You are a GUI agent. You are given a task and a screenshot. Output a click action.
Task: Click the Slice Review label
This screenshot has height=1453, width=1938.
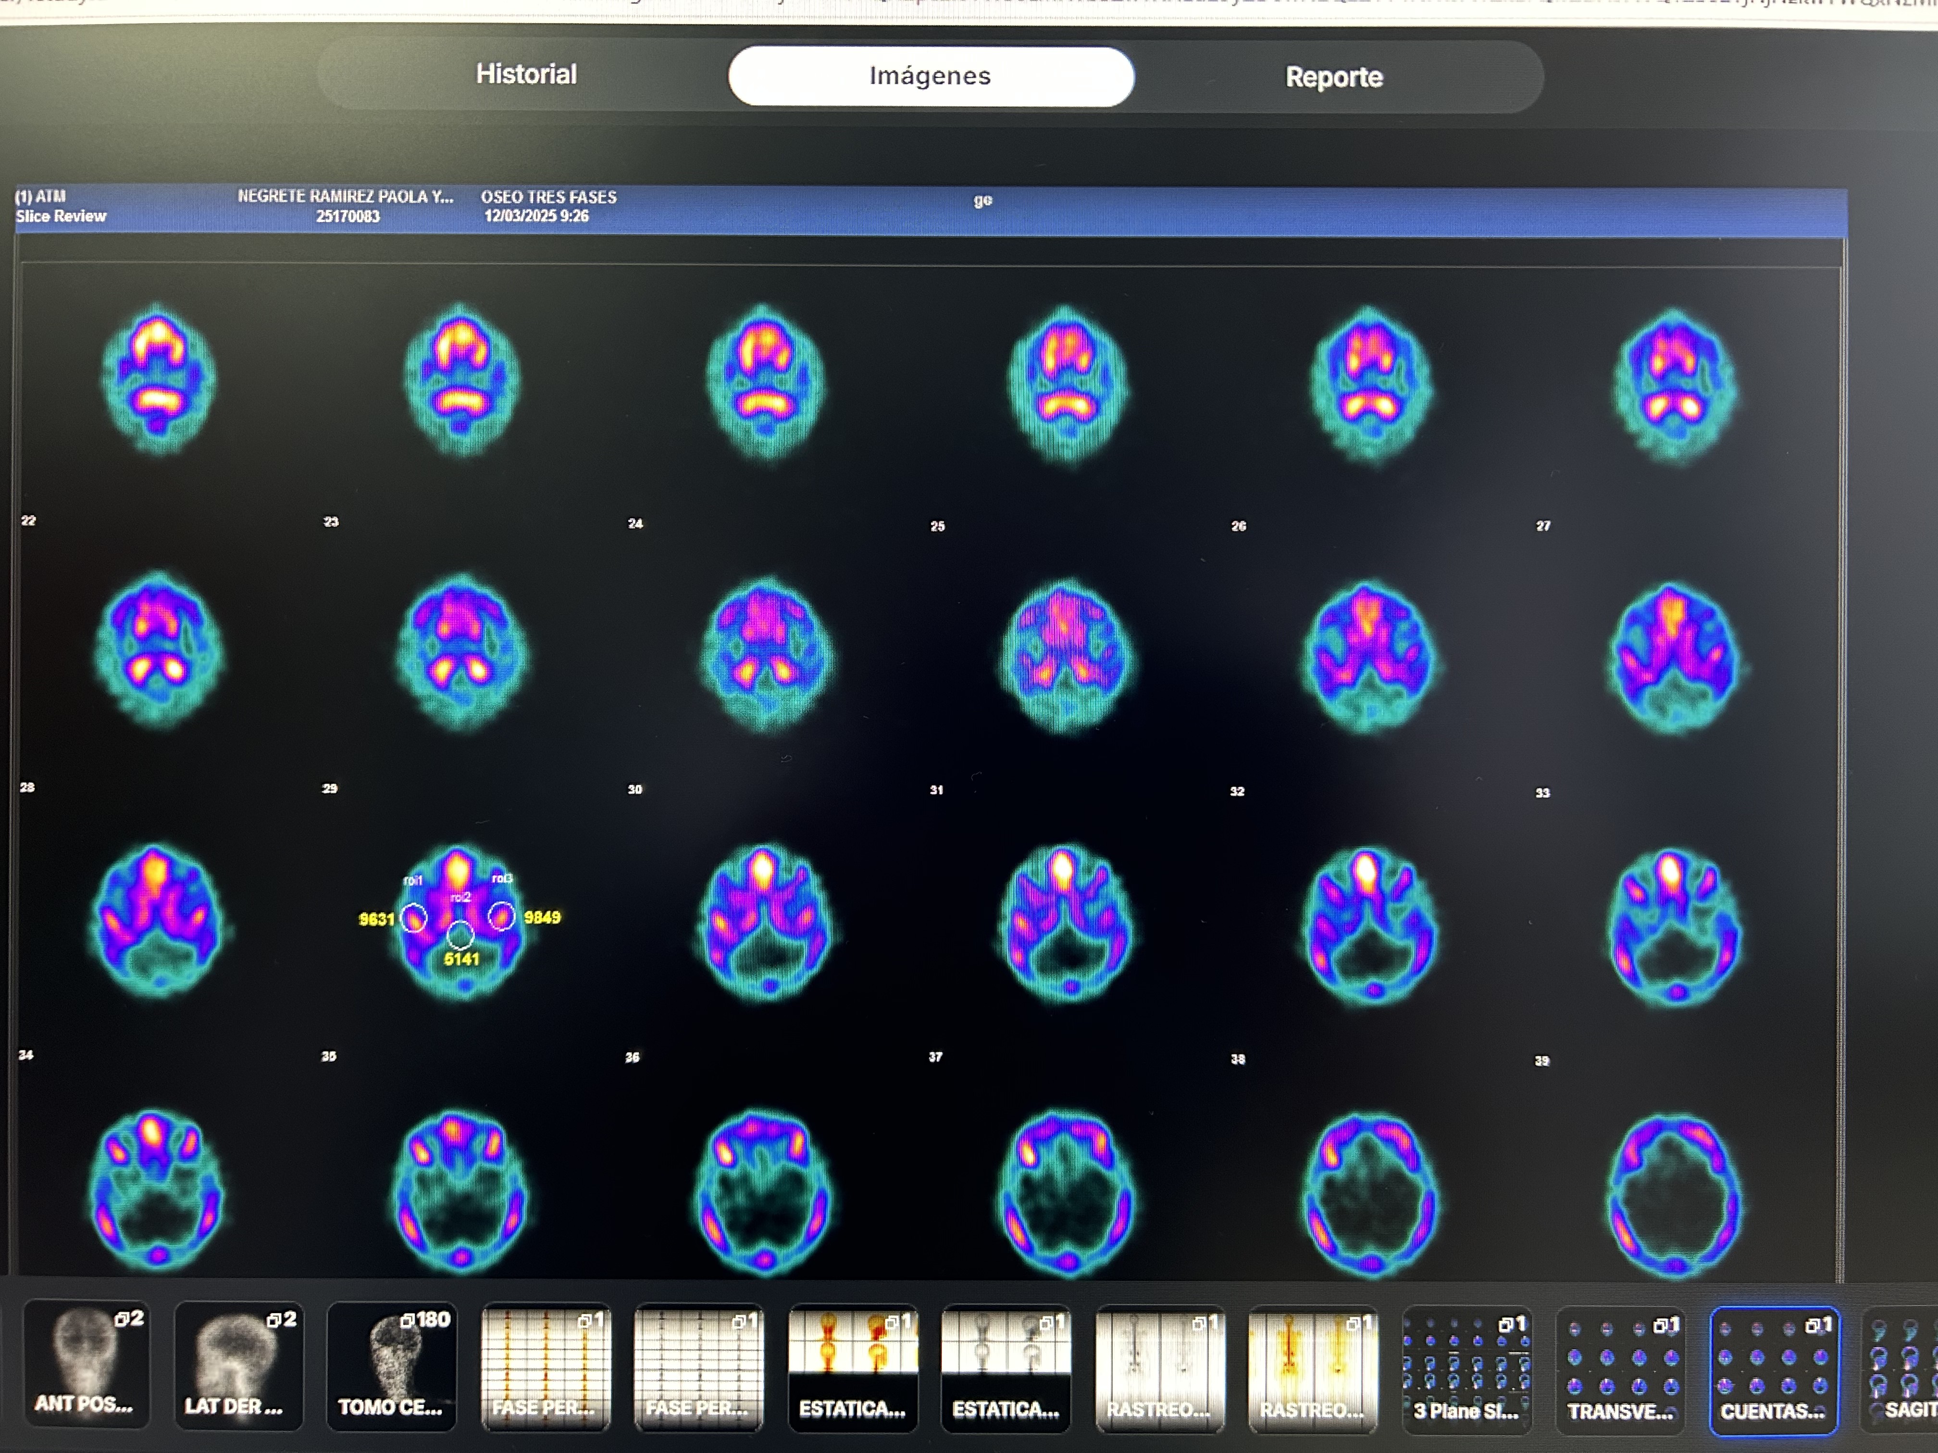click(x=61, y=216)
